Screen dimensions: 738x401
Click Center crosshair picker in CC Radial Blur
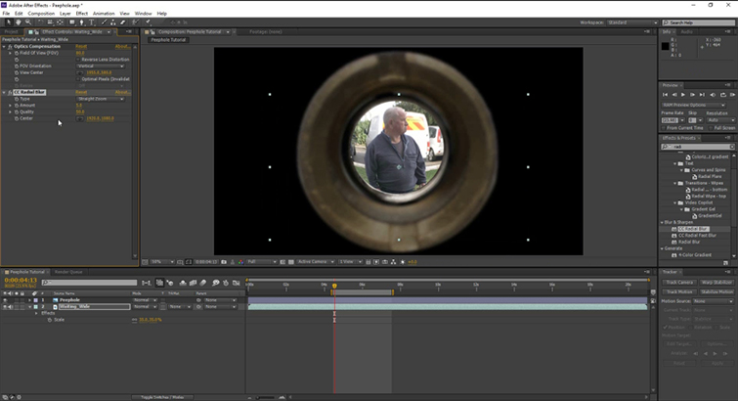80,118
